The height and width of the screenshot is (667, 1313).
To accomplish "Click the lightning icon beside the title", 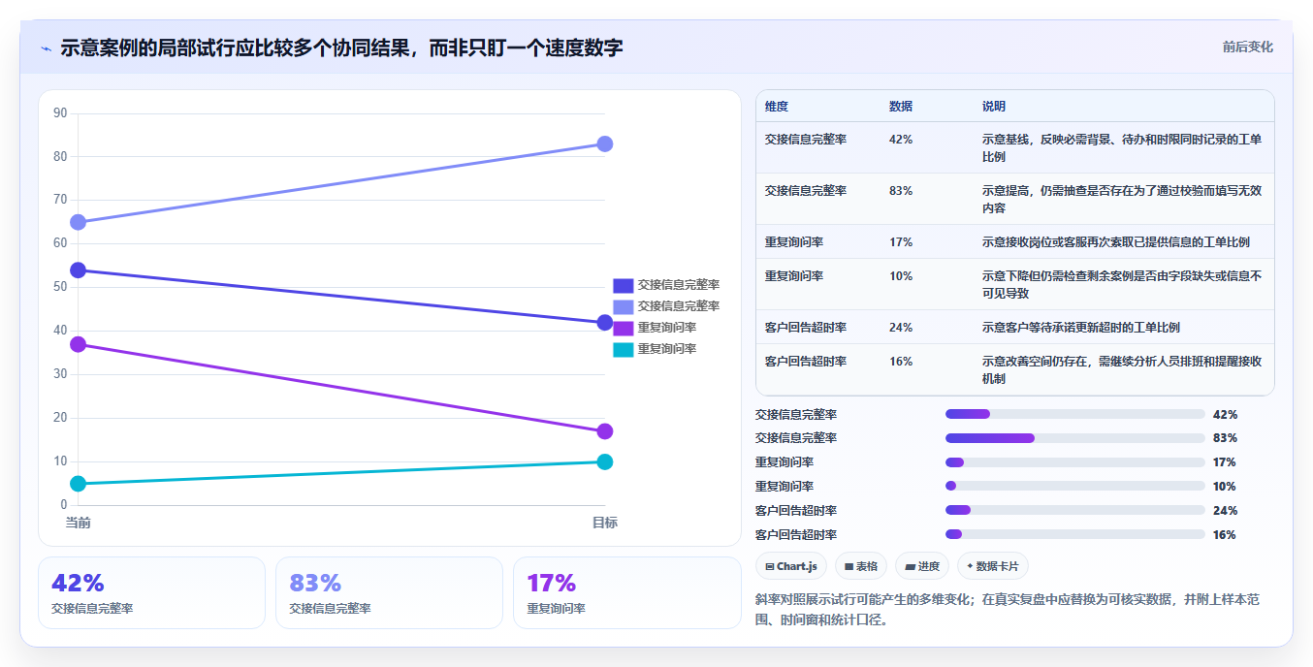I will (x=46, y=48).
